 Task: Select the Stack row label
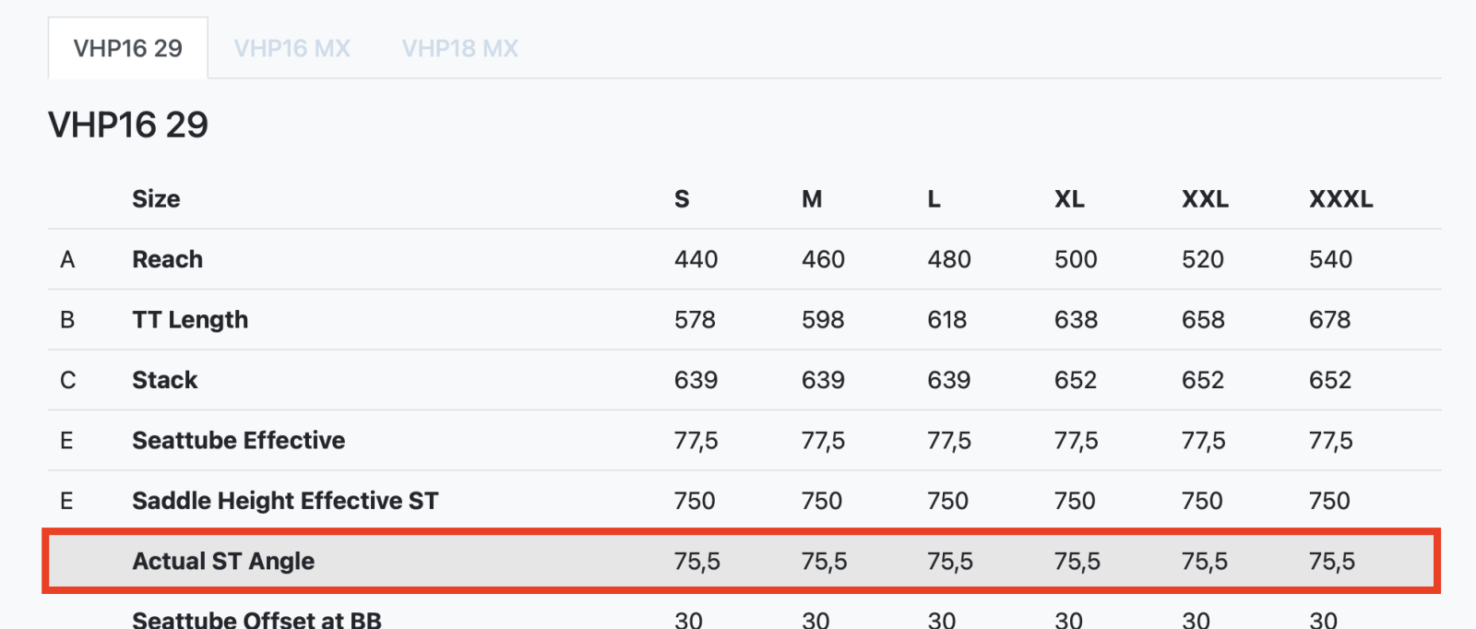click(x=164, y=380)
